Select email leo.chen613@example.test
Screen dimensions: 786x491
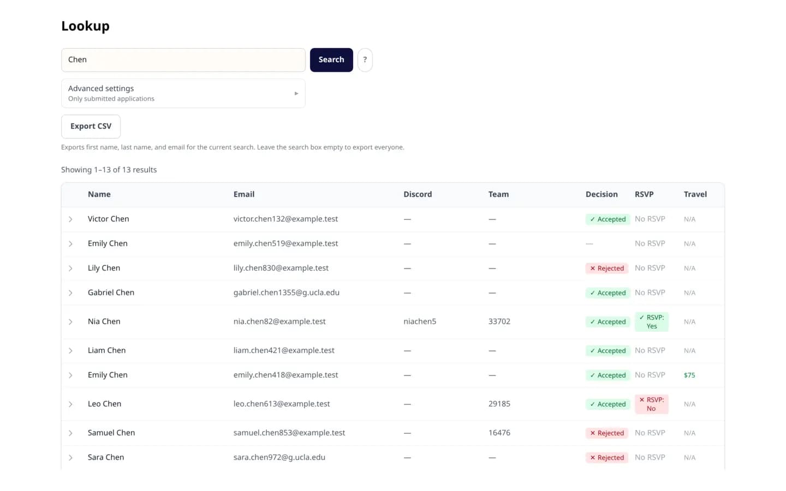point(282,404)
